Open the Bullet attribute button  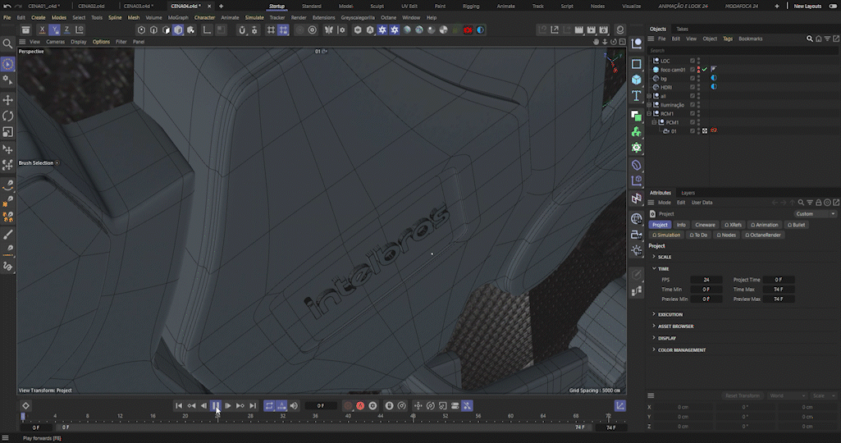(x=797, y=225)
